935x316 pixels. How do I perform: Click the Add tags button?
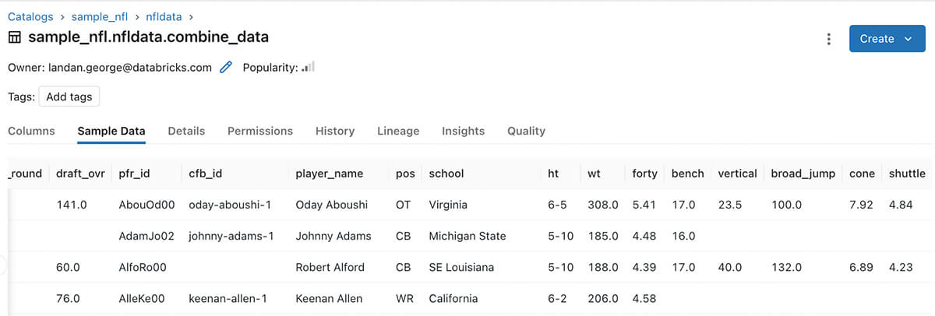(x=69, y=97)
